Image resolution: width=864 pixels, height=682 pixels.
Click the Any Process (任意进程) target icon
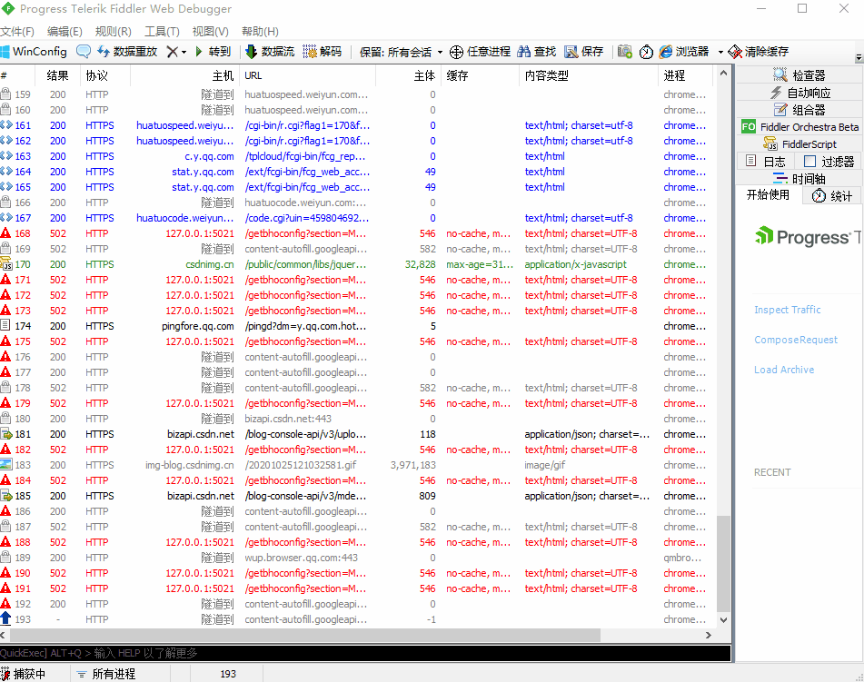[x=456, y=52]
